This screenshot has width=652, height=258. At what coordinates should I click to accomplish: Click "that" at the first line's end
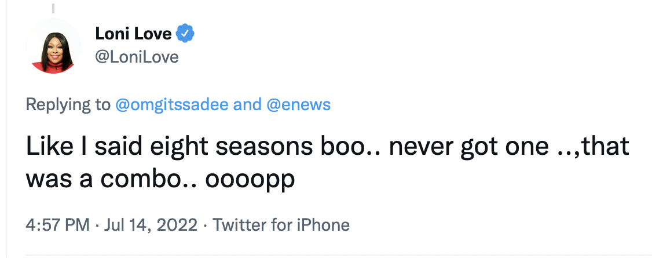click(x=606, y=147)
